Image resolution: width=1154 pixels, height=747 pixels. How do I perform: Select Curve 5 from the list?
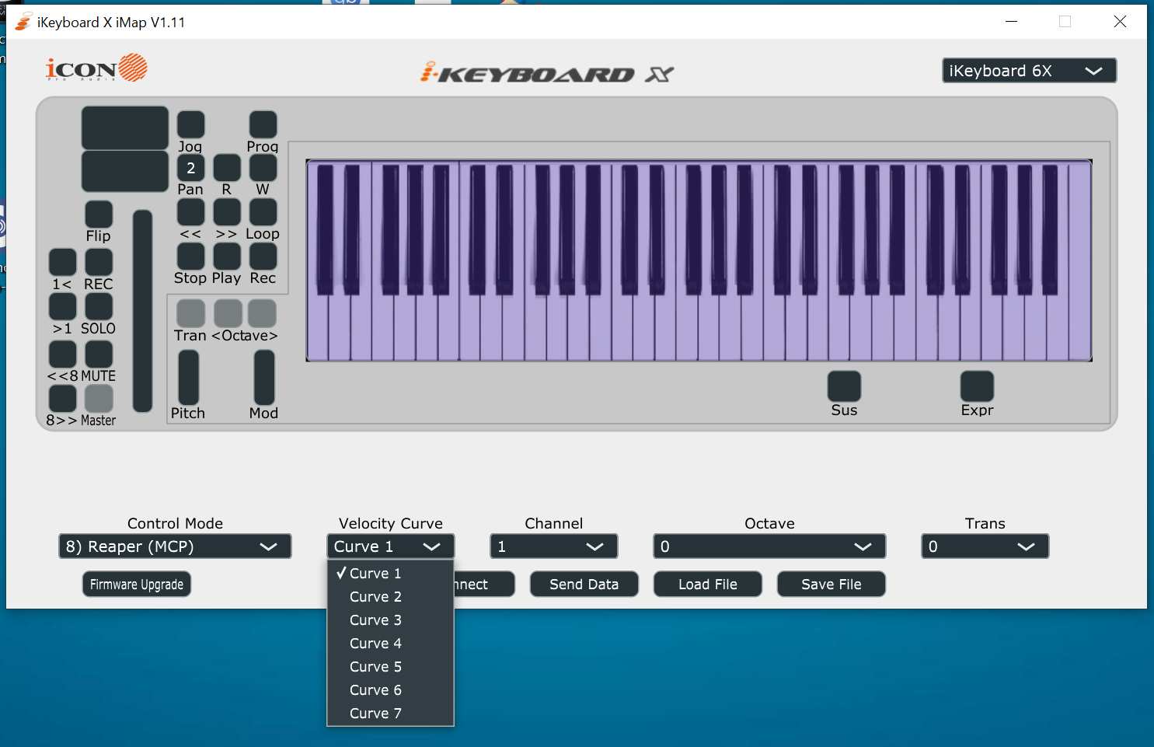tap(390, 667)
